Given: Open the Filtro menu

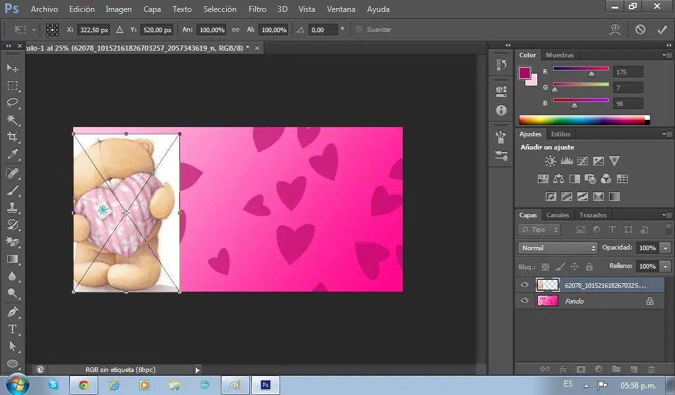Looking at the screenshot, I should (x=258, y=9).
